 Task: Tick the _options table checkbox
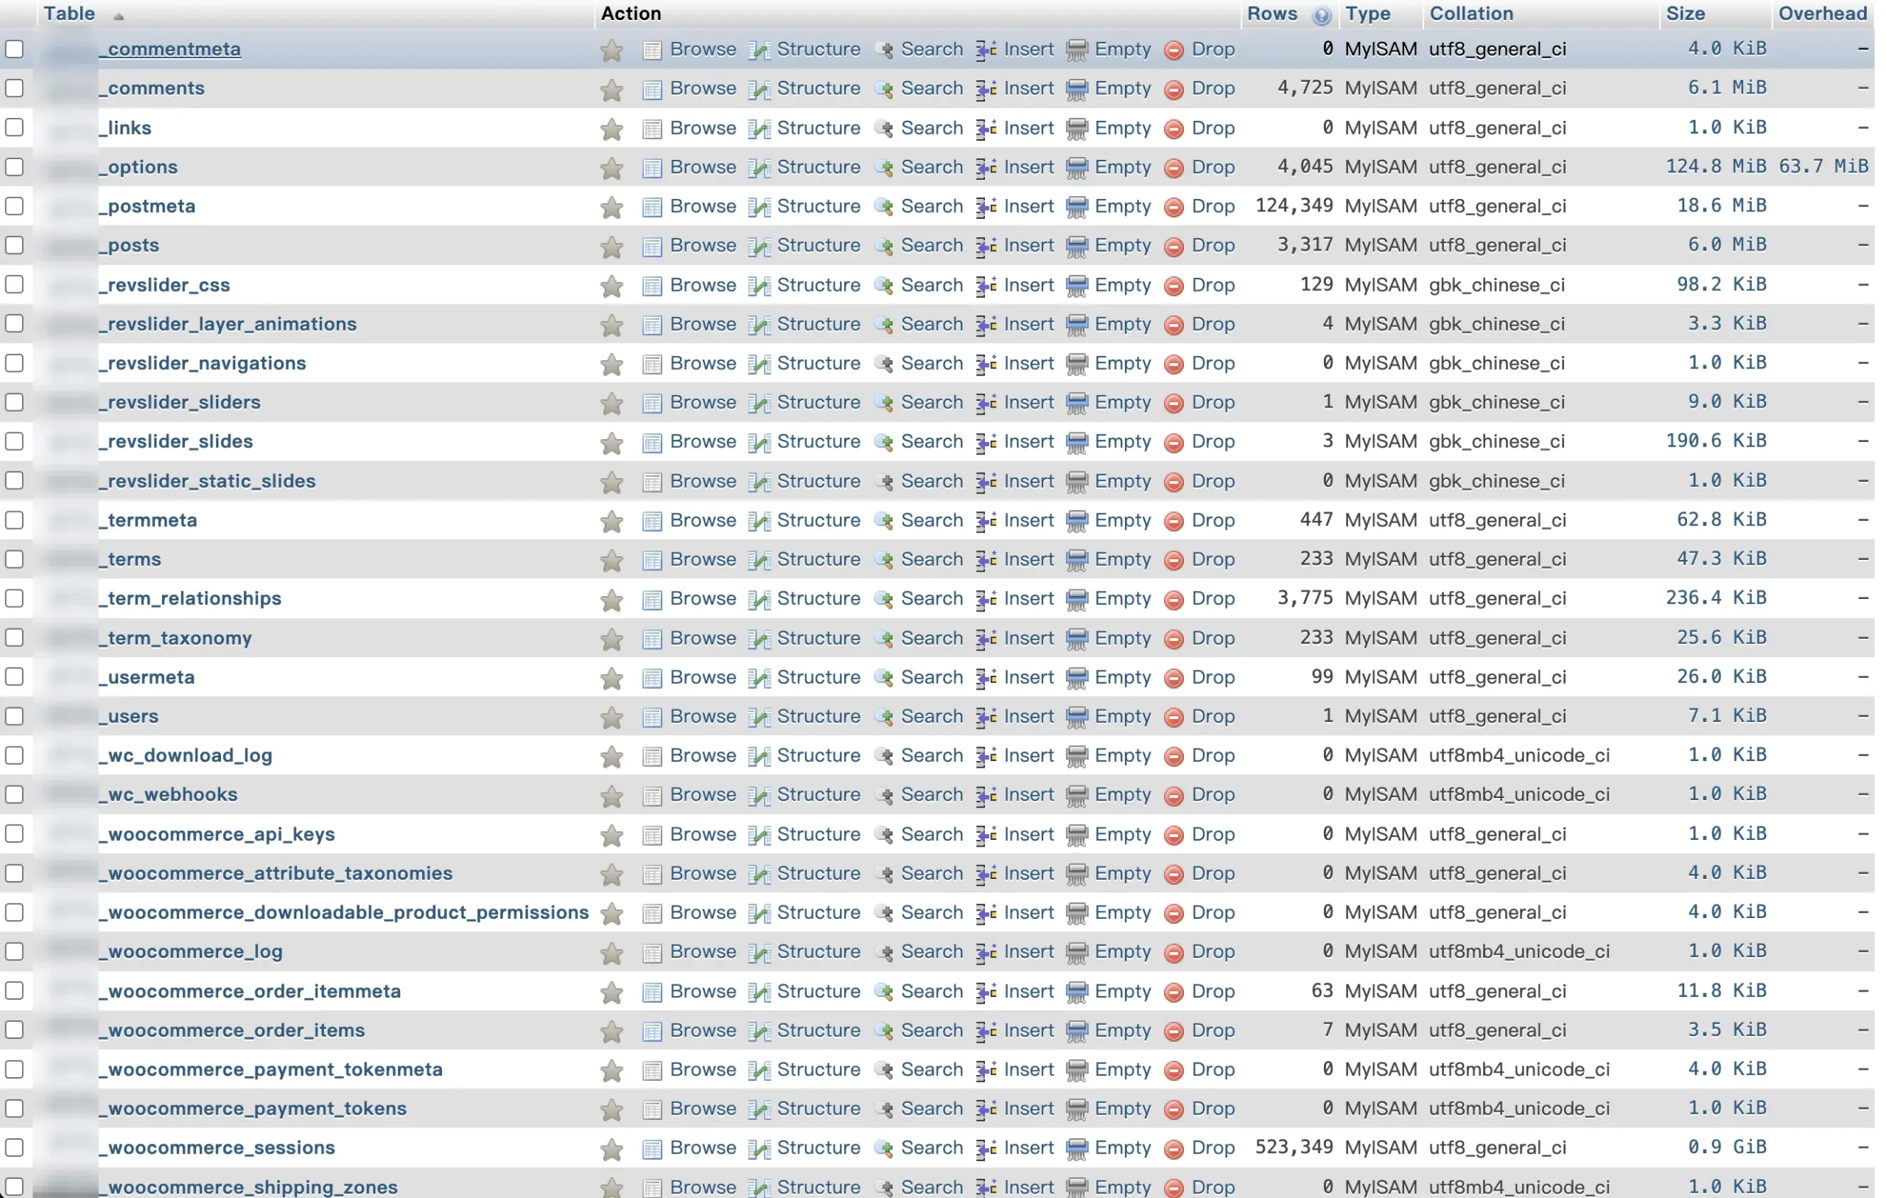point(14,166)
